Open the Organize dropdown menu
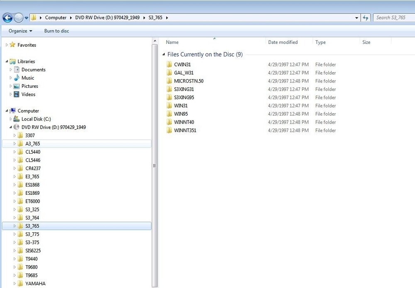The height and width of the screenshot is (288, 415). pyautogui.click(x=20, y=31)
